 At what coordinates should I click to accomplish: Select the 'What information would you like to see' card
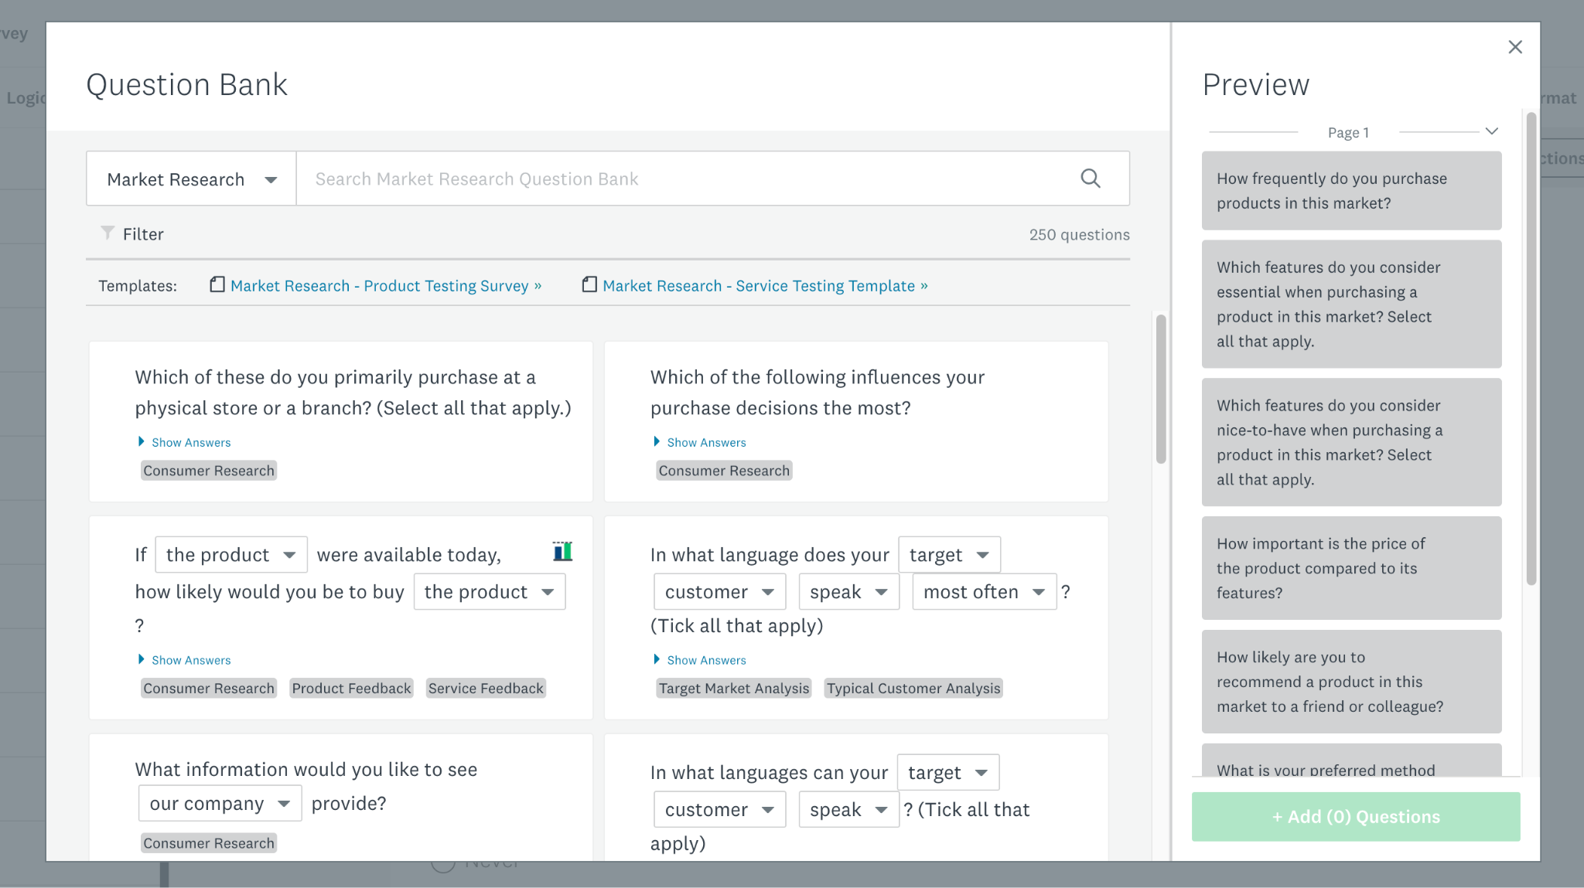[x=341, y=798]
